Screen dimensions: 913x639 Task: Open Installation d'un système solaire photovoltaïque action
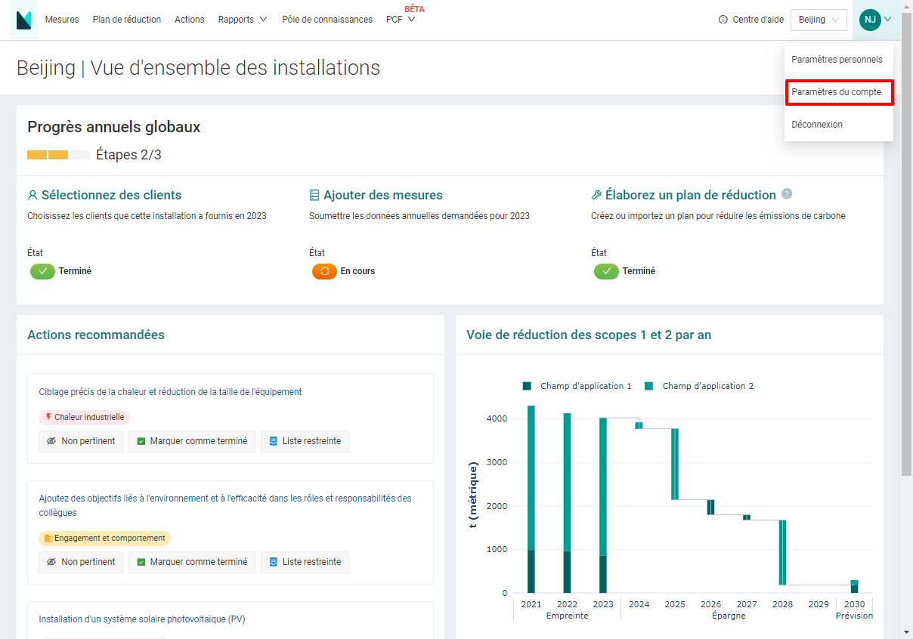(142, 619)
